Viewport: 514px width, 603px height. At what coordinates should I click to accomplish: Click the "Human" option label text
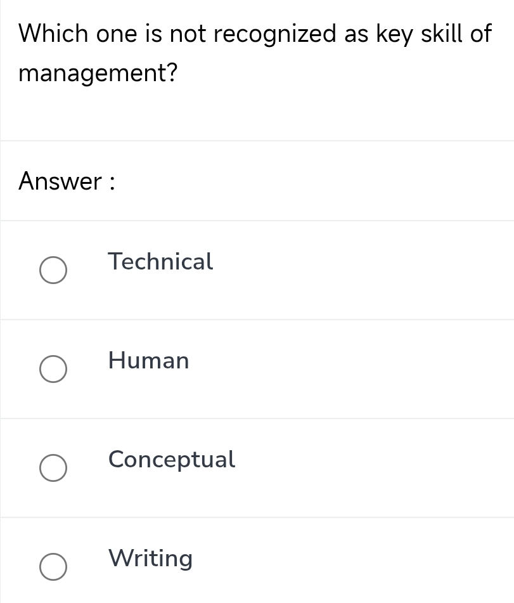coord(148,361)
